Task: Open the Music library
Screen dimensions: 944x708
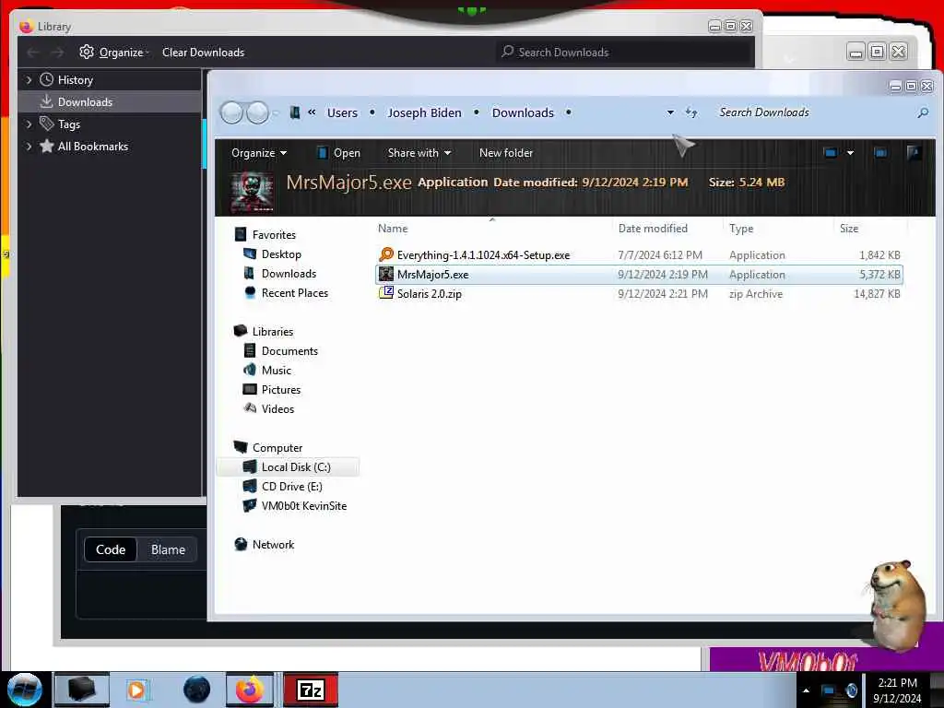Action: (x=277, y=371)
